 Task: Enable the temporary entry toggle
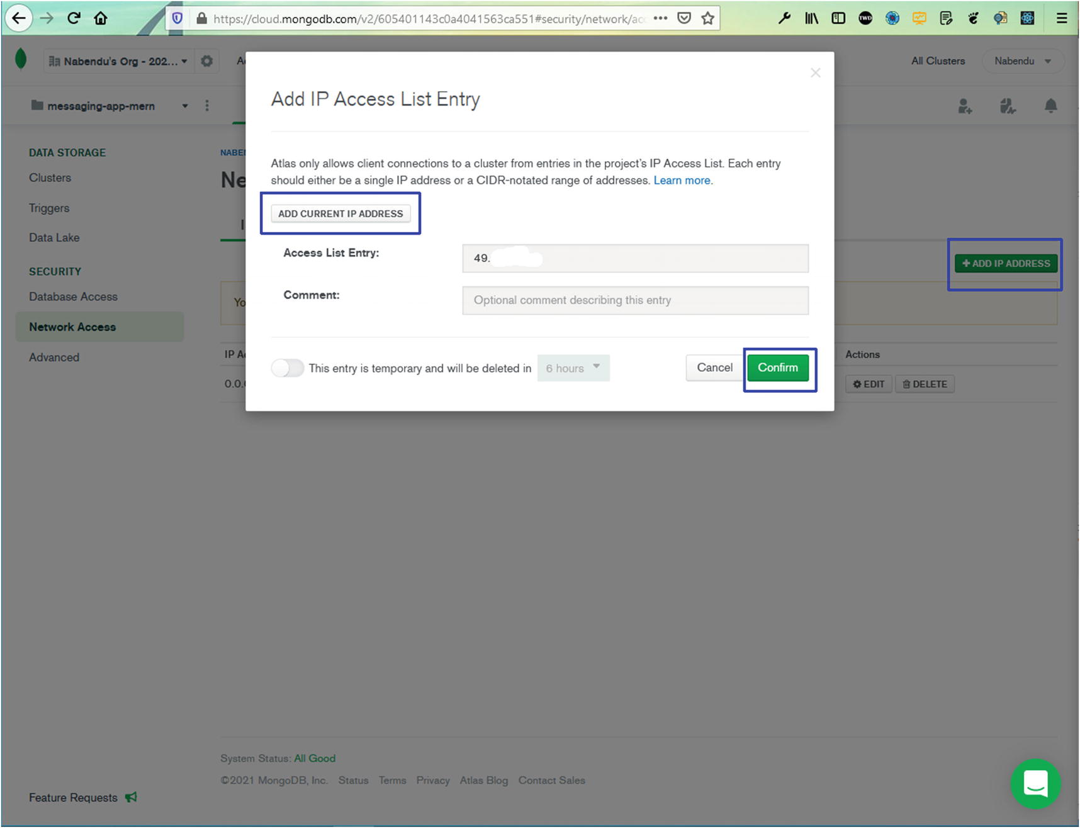288,368
